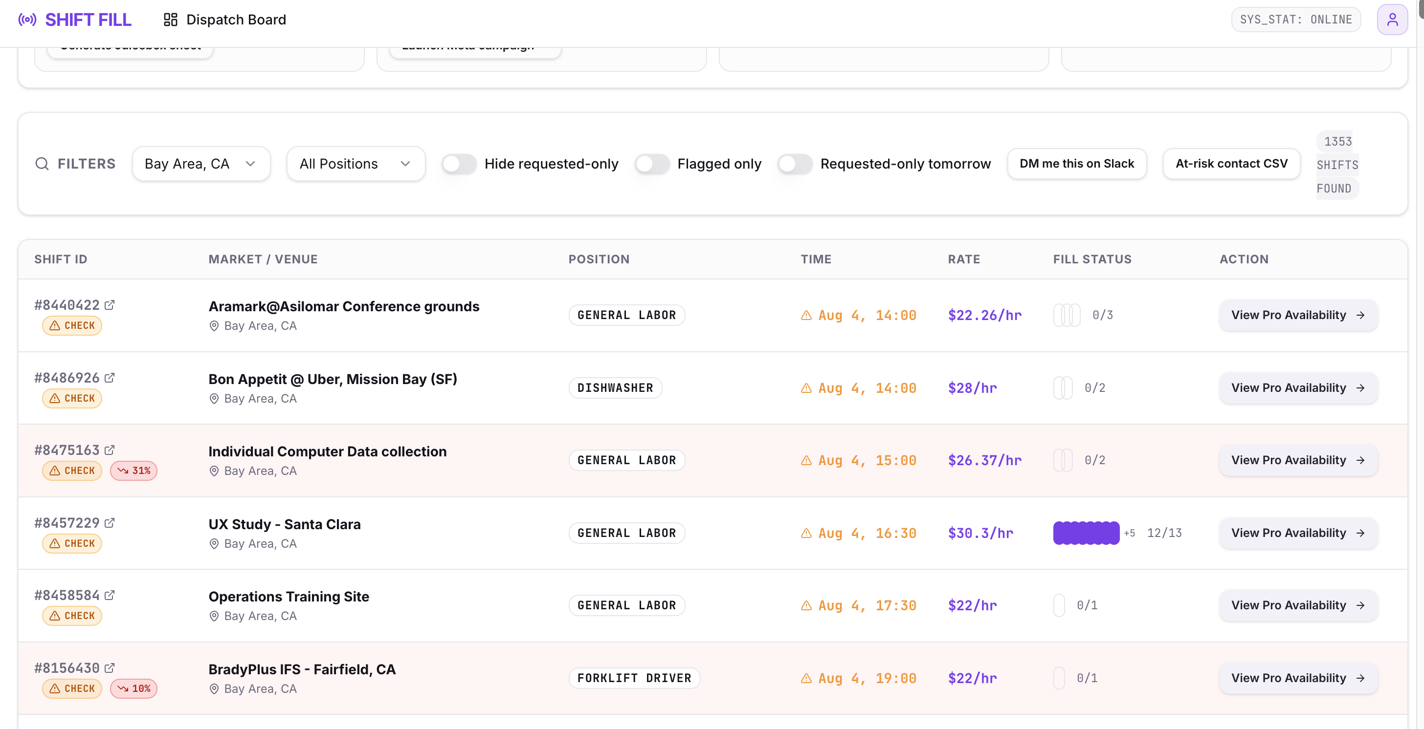Click the 10% downtrend badge on #8156430
The height and width of the screenshot is (729, 1424).
tap(134, 688)
